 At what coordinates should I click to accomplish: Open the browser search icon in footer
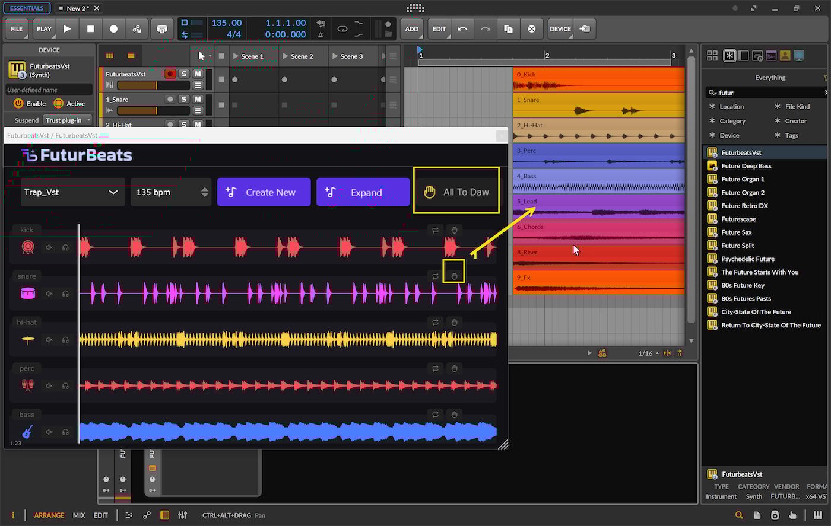pyautogui.click(x=739, y=515)
